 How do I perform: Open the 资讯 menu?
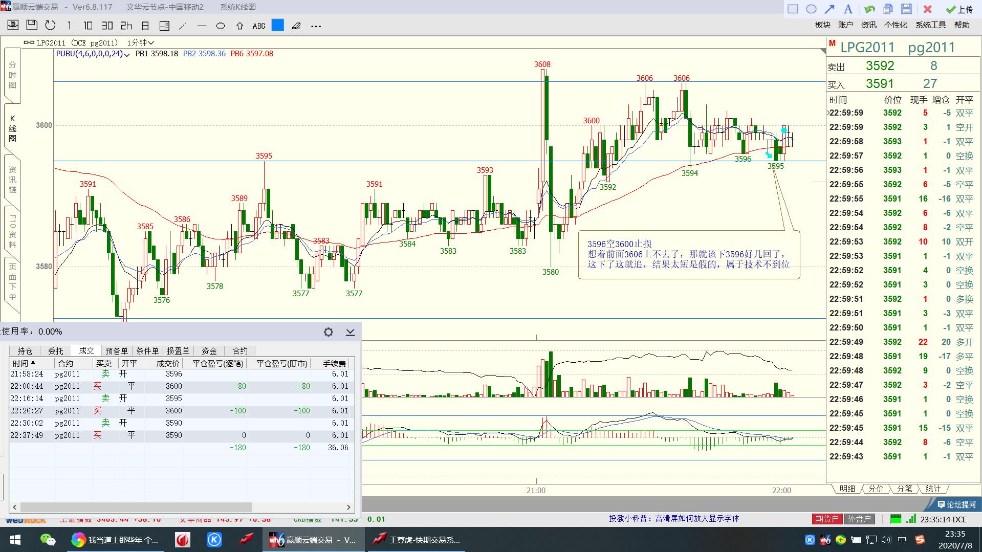click(x=869, y=25)
